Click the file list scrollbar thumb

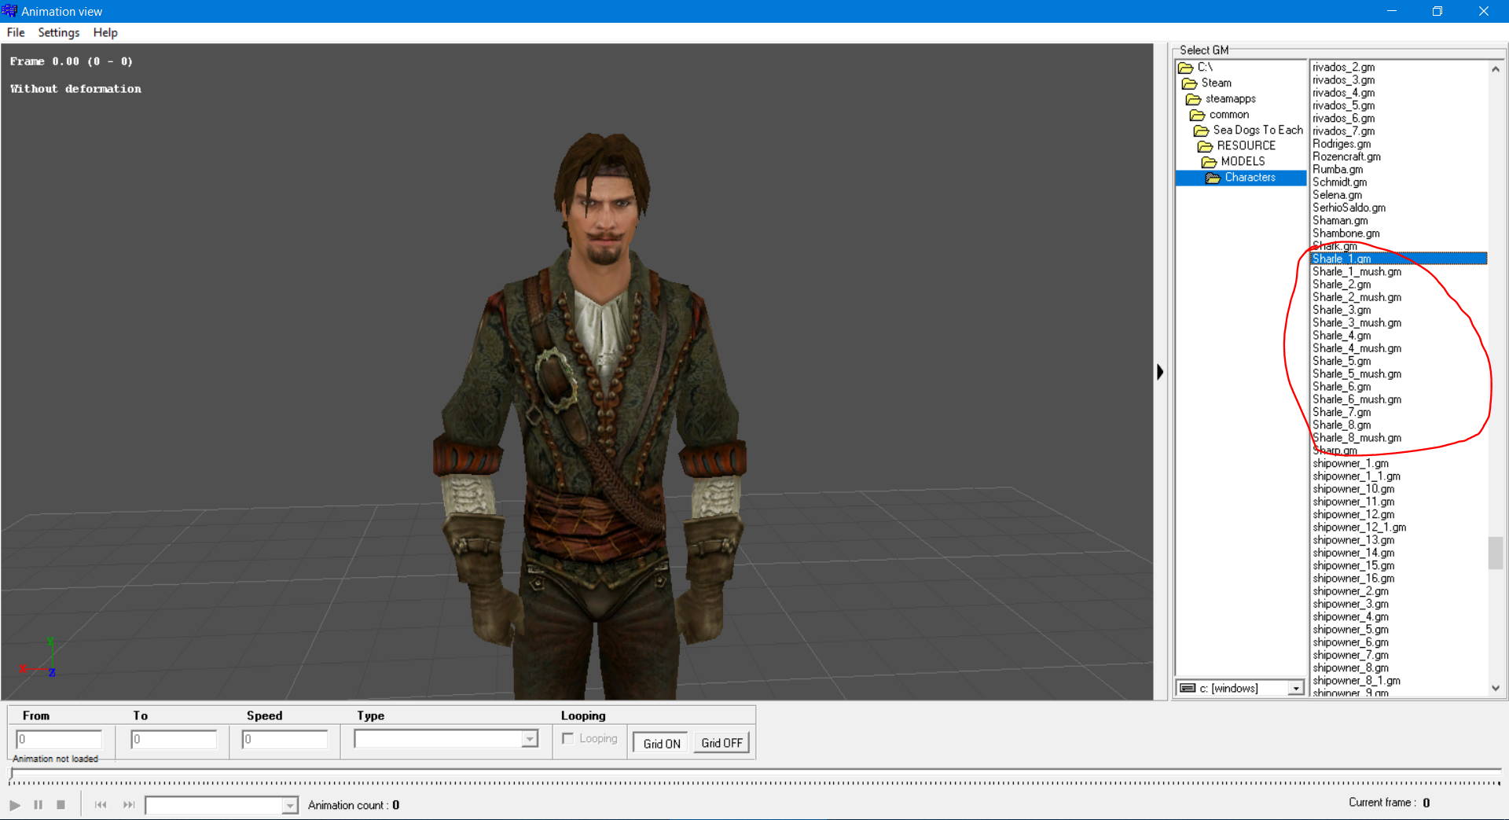tap(1496, 553)
